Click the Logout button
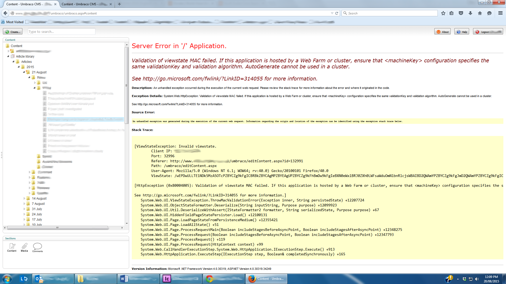This screenshot has height=284, width=506. tap(488, 32)
